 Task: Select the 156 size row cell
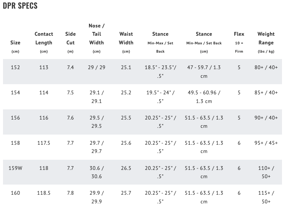[x=15, y=118]
